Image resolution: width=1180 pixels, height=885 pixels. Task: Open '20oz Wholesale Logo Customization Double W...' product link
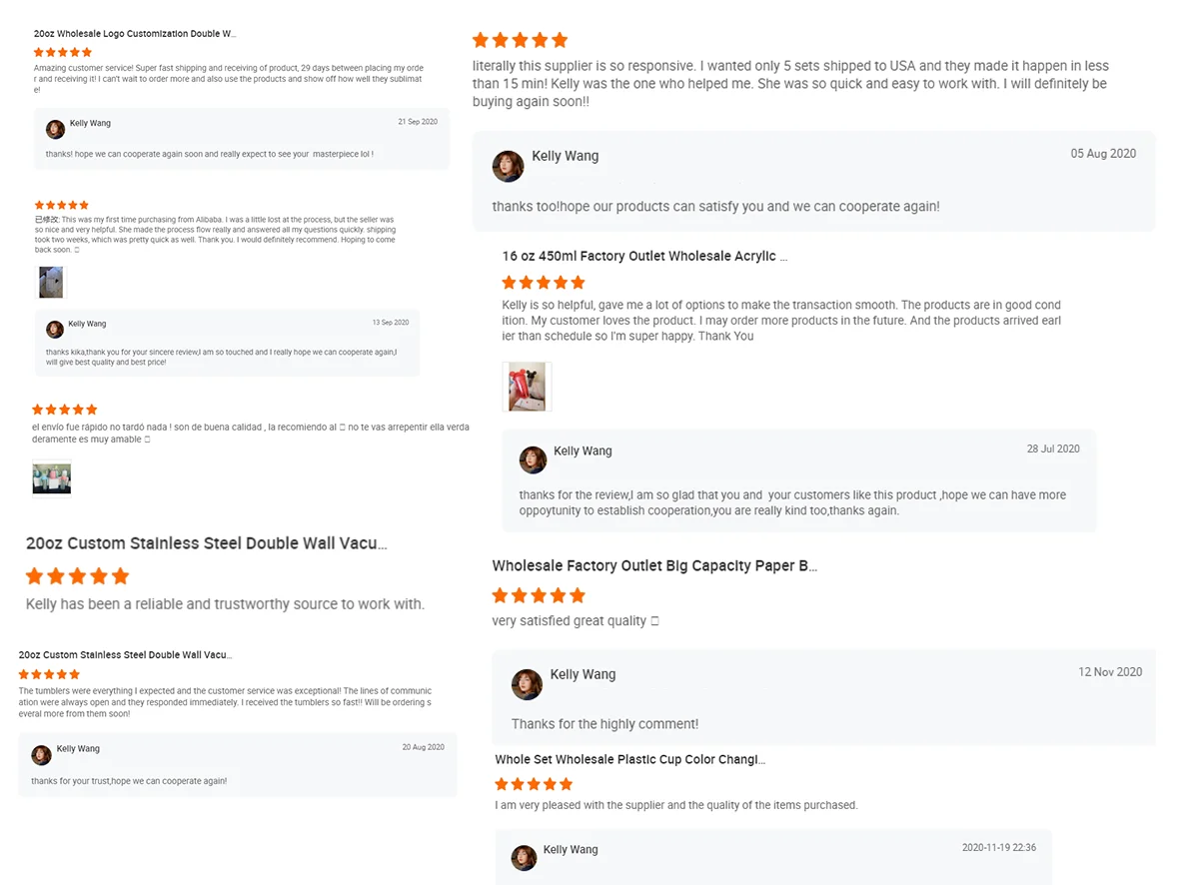135,34
